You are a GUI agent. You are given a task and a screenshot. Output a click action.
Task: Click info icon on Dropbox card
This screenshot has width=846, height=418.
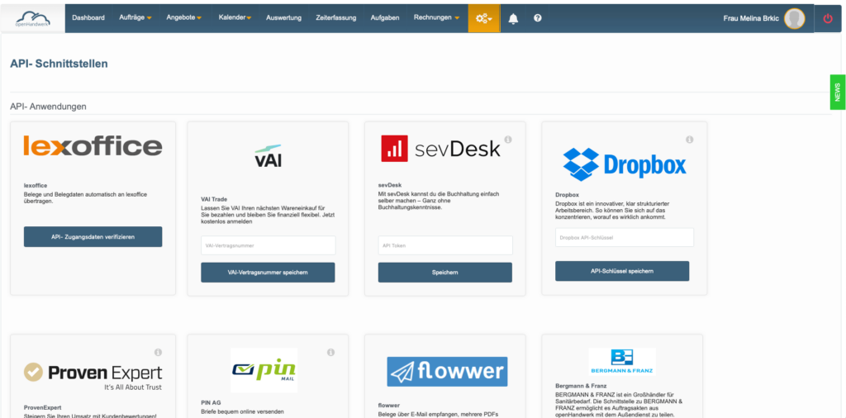tap(689, 140)
